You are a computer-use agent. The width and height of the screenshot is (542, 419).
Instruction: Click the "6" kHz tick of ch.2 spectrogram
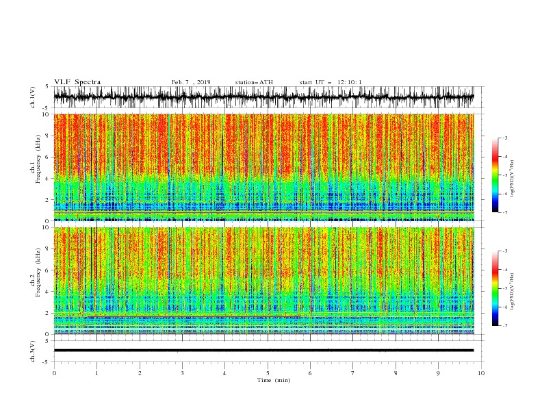(x=48, y=270)
